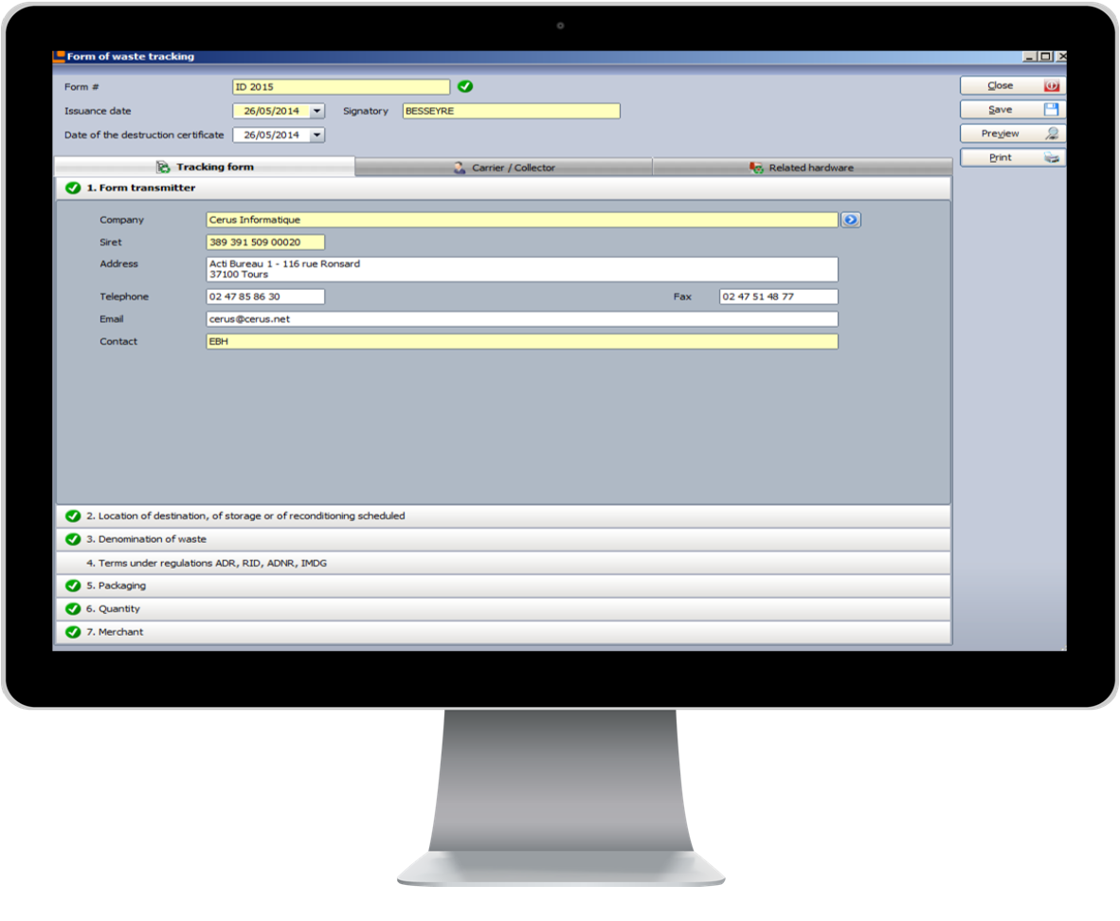Screen dimensions: 1120x921
Task: Click the Carrier / Collector person icon
Action: [460, 167]
